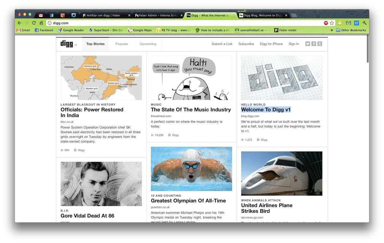Image resolution: width=384 pixels, height=243 pixels.
Task: Open the Adblock Plus extension icon
Action: (x=326, y=23)
